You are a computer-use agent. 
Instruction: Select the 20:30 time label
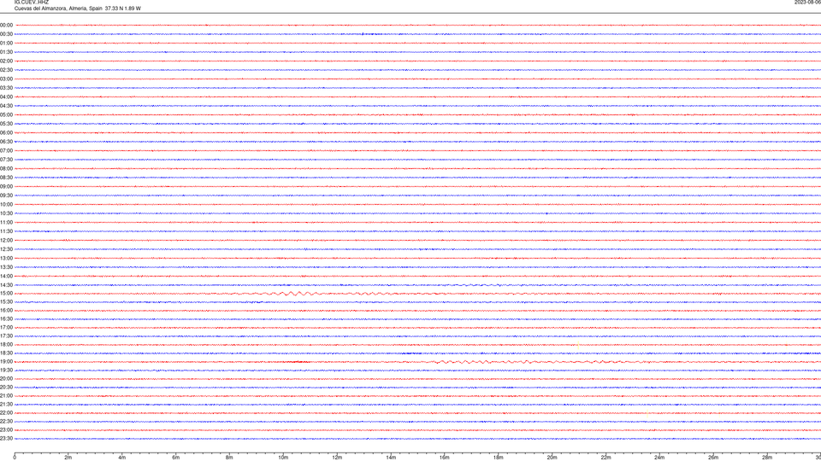(6, 388)
